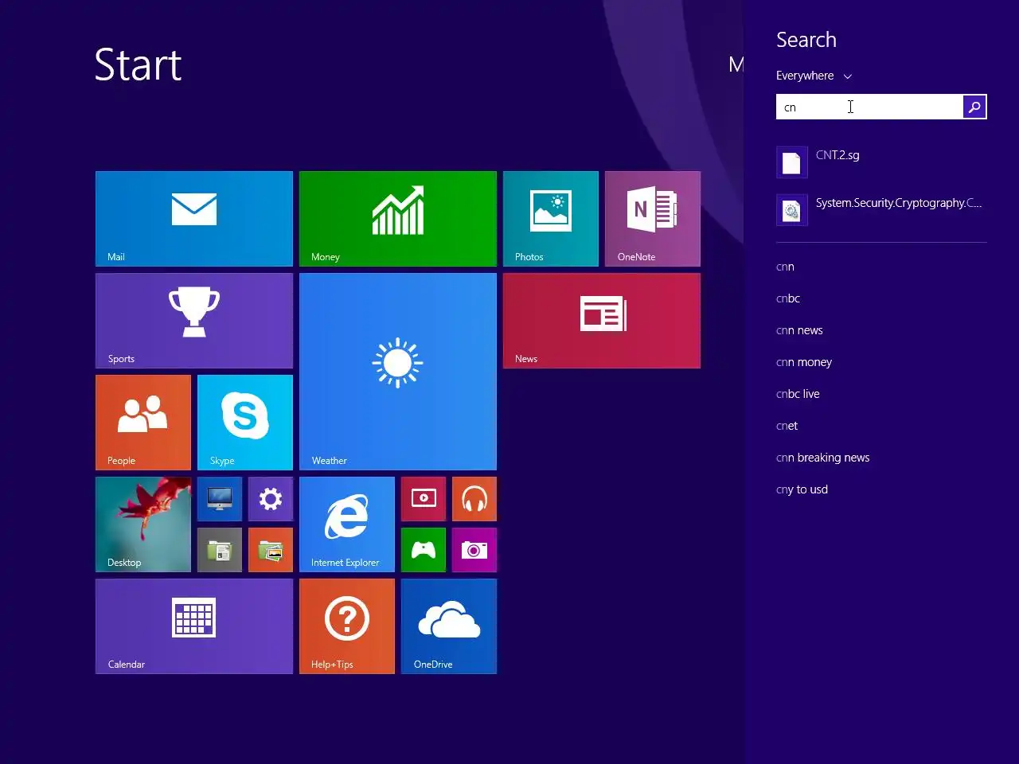
Task: Start the Skype tile
Action: [245, 423]
